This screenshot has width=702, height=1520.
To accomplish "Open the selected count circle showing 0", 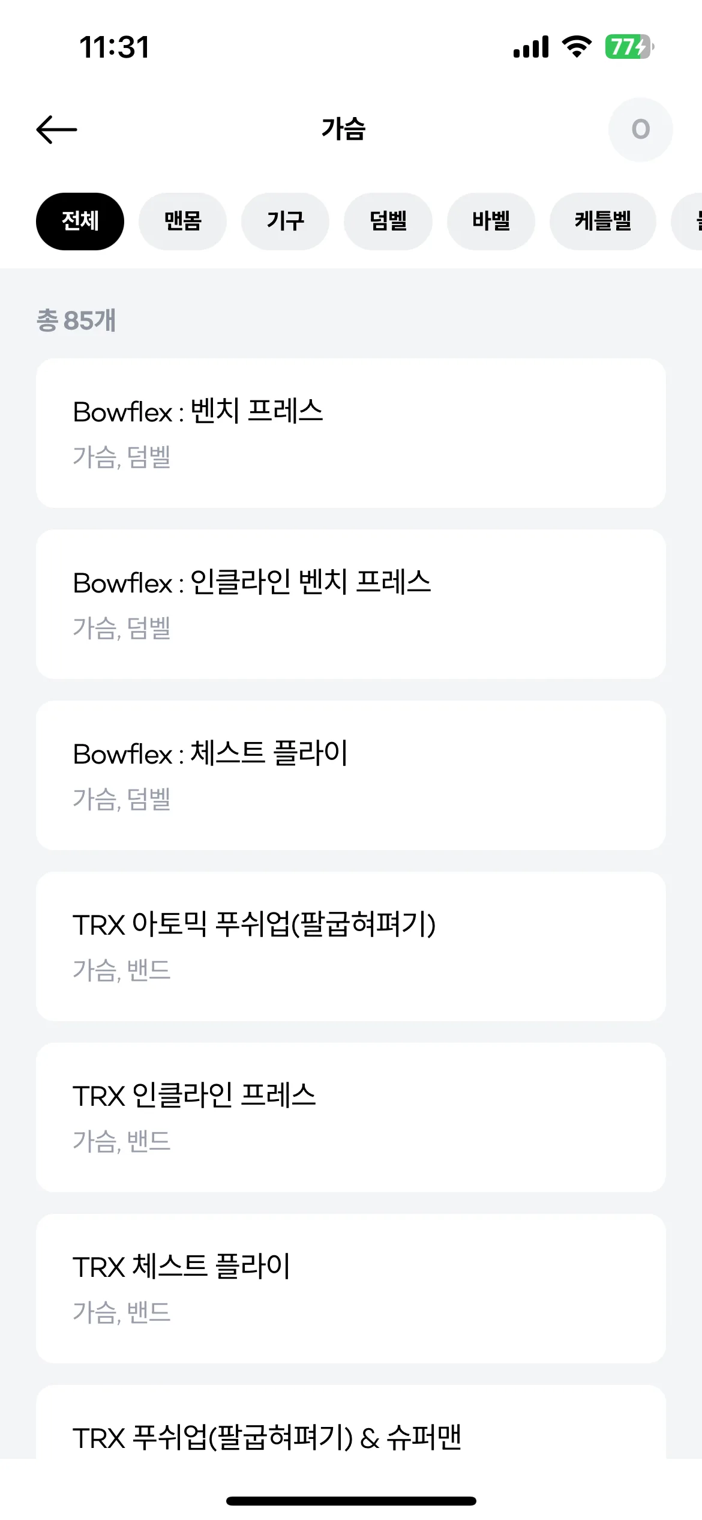I will pos(640,130).
